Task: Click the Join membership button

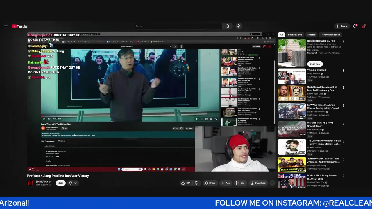Action: point(61,183)
